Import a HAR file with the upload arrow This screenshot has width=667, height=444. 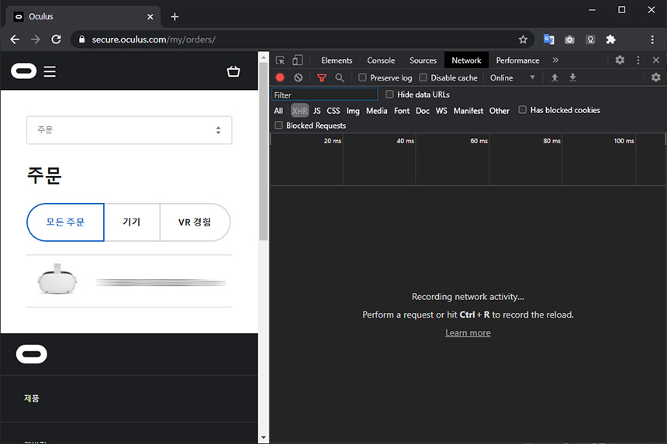(555, 77)
